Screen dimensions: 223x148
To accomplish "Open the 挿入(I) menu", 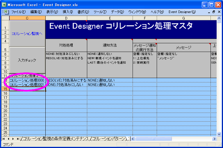I will click(68, 12).
